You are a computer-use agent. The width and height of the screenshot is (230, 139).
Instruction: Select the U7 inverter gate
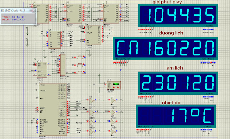113,101
